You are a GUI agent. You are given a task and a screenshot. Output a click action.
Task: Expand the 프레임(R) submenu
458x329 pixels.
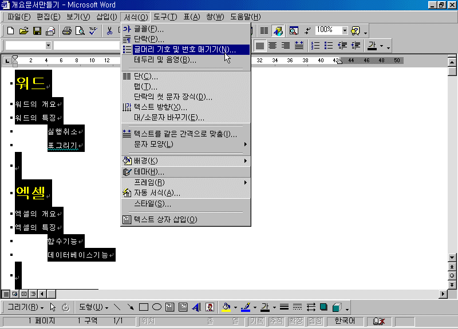185,182
